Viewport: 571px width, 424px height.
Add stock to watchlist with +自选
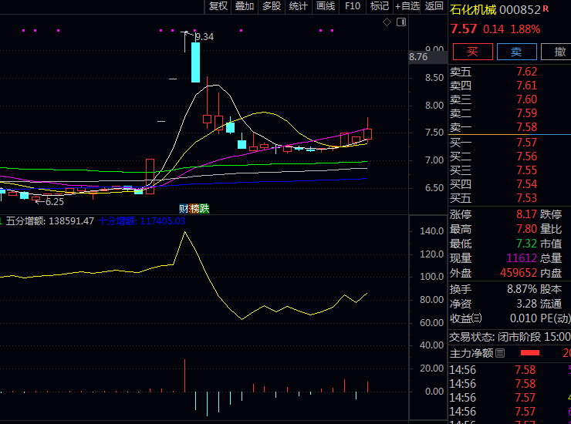point(407,6)
